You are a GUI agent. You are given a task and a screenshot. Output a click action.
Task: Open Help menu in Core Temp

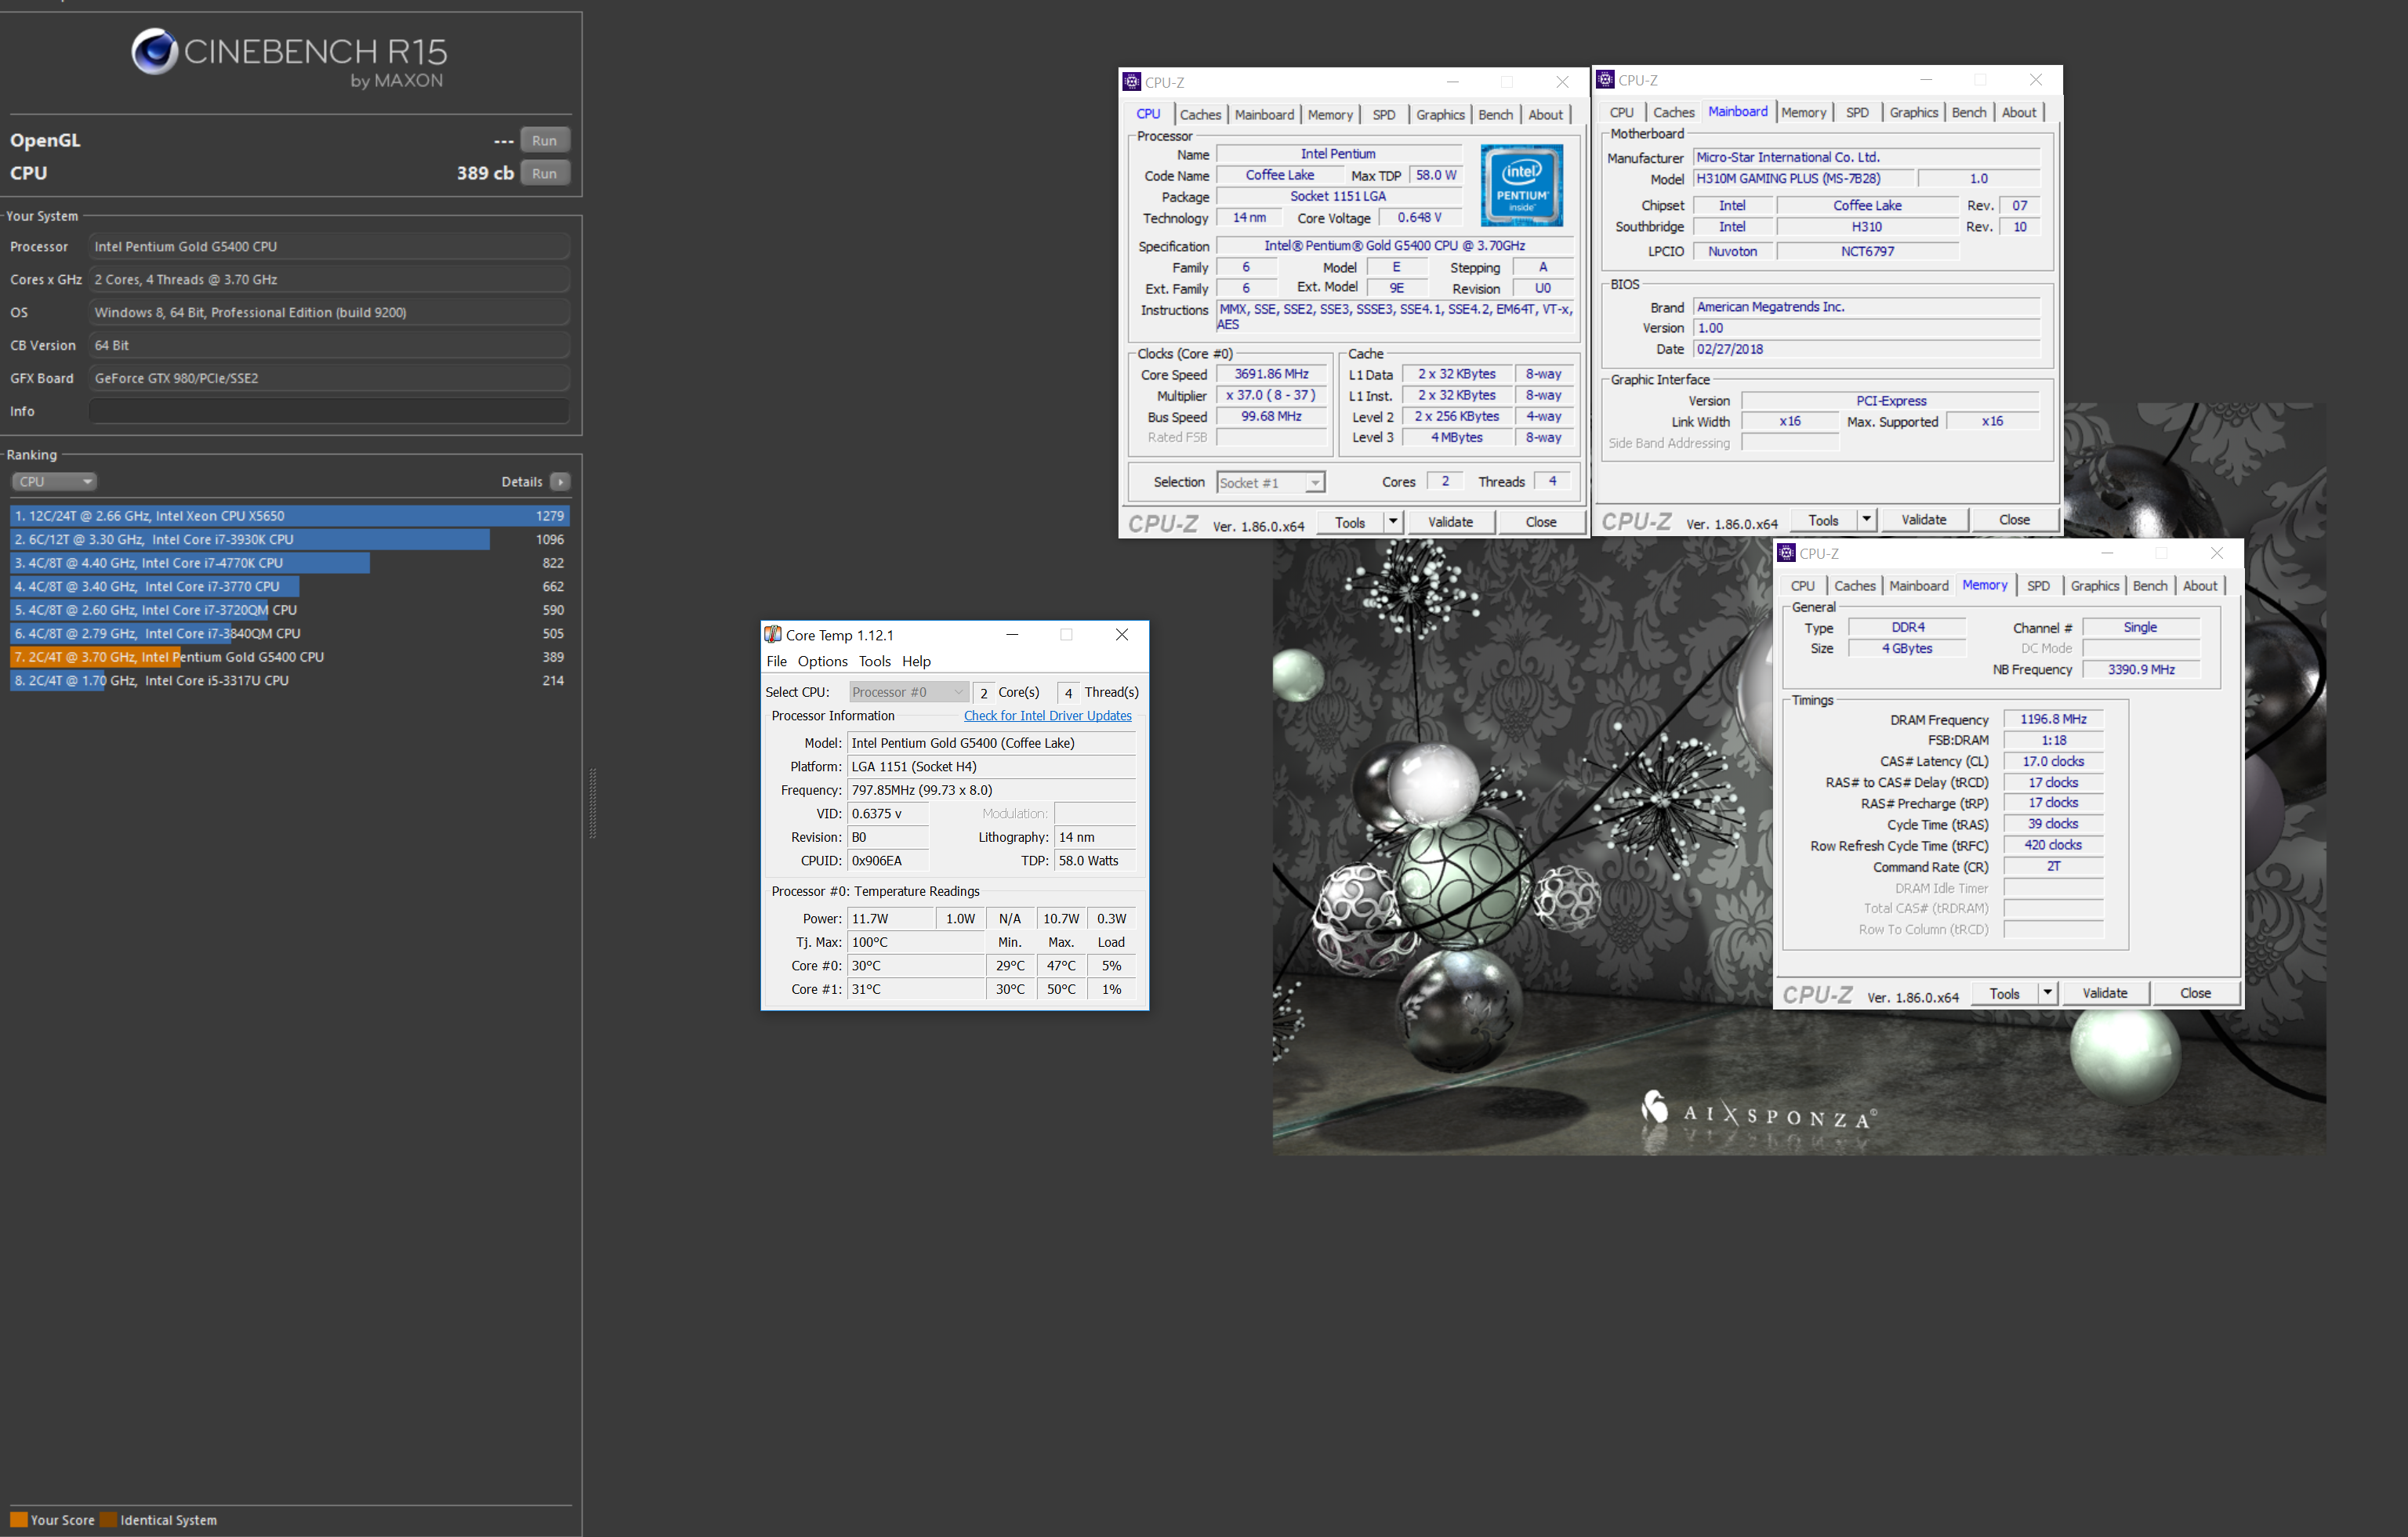point(916,661)
